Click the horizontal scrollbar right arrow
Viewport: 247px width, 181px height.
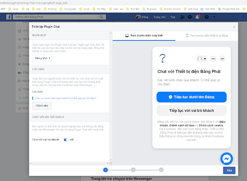pyautogui.click(x=108, y=163)
